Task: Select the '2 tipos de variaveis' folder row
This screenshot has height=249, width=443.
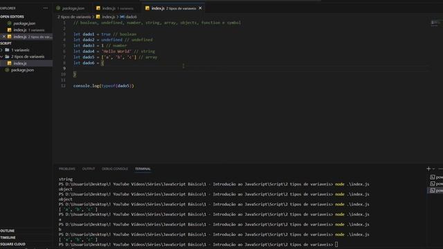Action: tap(26, 57)
